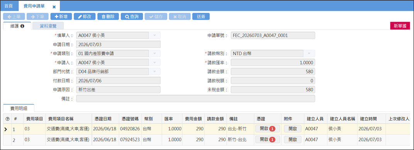Open the 附件 for the 台北-新竹 row
Screen dimensions: 414x150
pos(293,129)
